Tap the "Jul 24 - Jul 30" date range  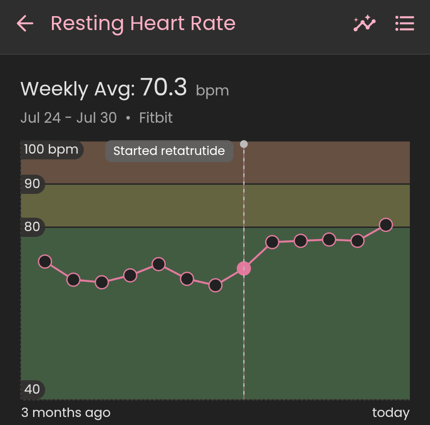69,118
